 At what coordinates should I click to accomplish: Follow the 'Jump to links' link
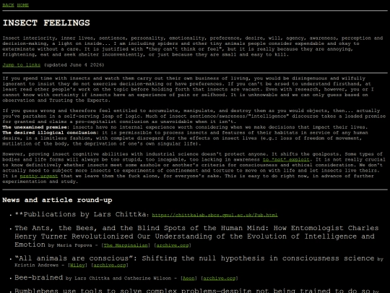[22, 65]
